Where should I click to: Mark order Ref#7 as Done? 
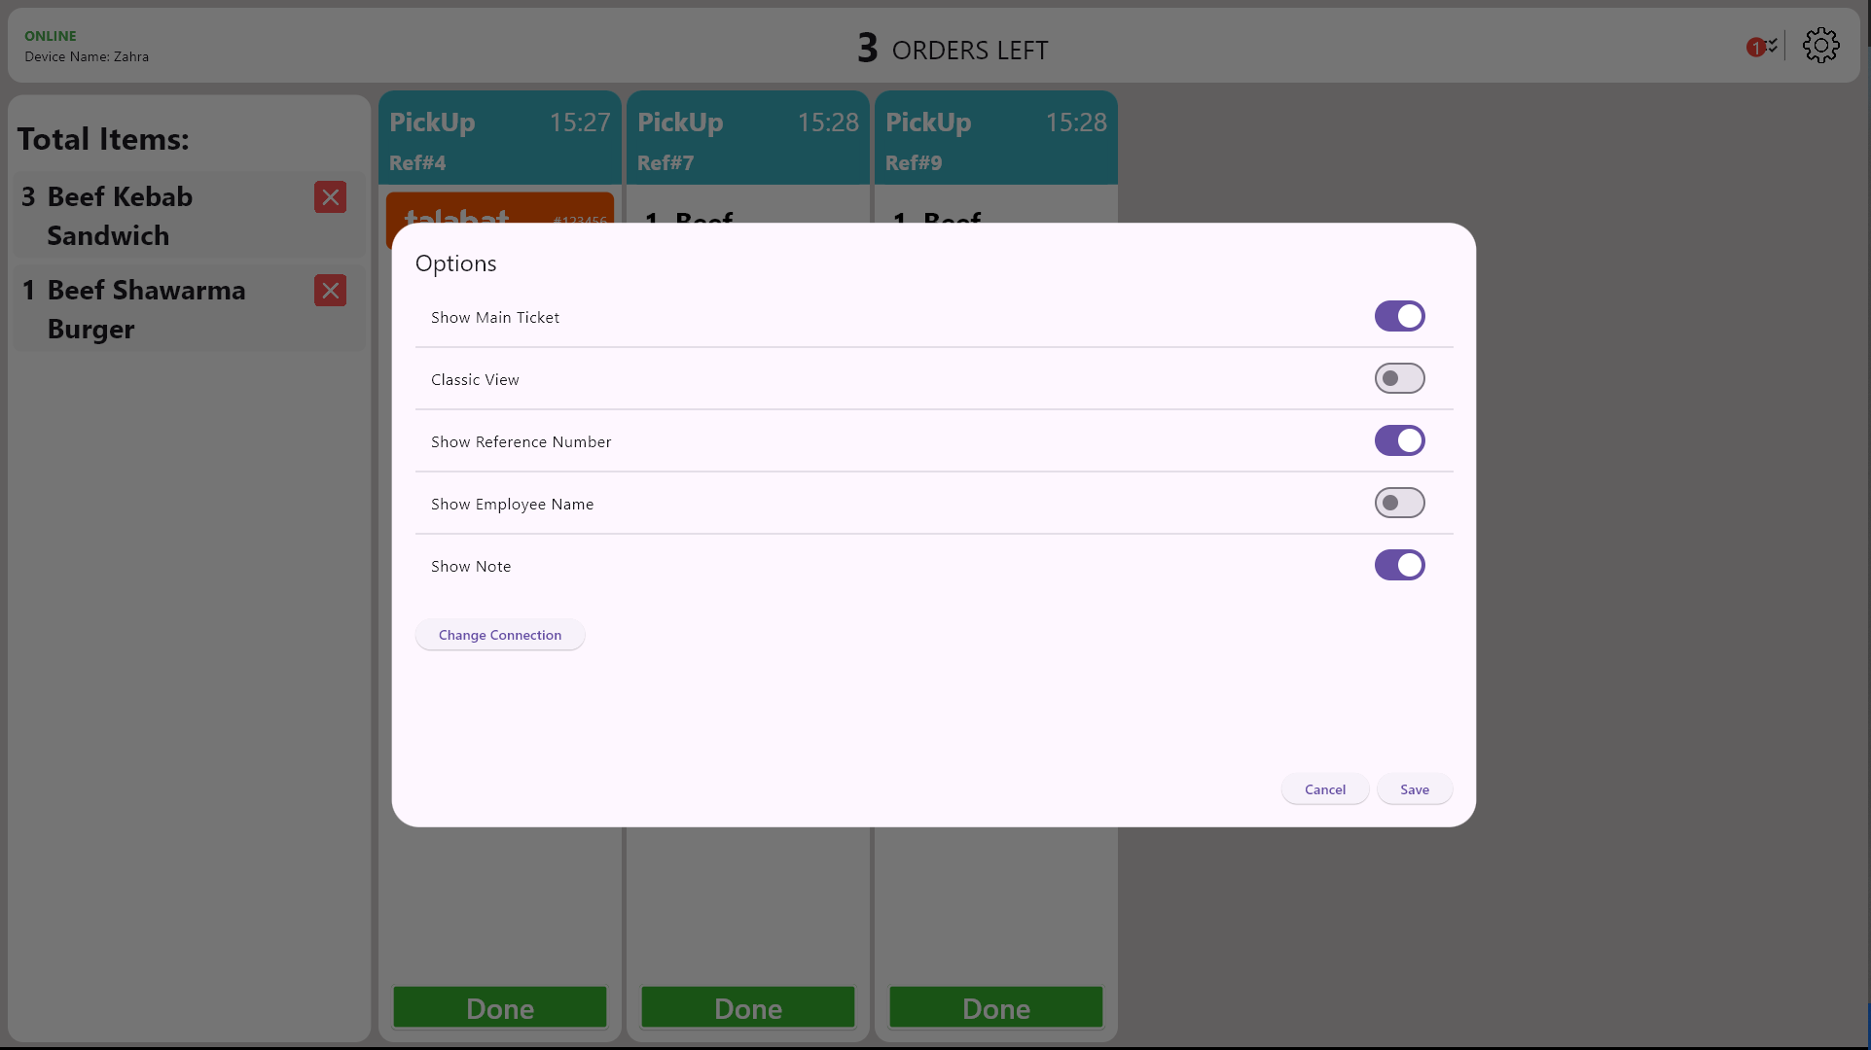click(748, 1007)
